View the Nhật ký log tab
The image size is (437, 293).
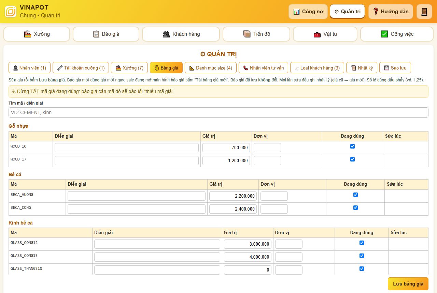[362, 68]
